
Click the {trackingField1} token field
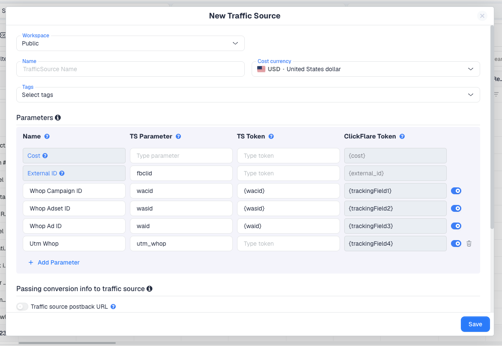[395, 191]
